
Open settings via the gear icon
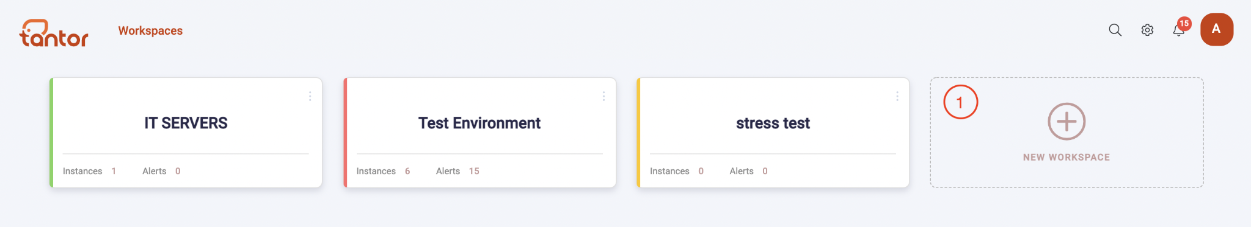(1147, 30)
